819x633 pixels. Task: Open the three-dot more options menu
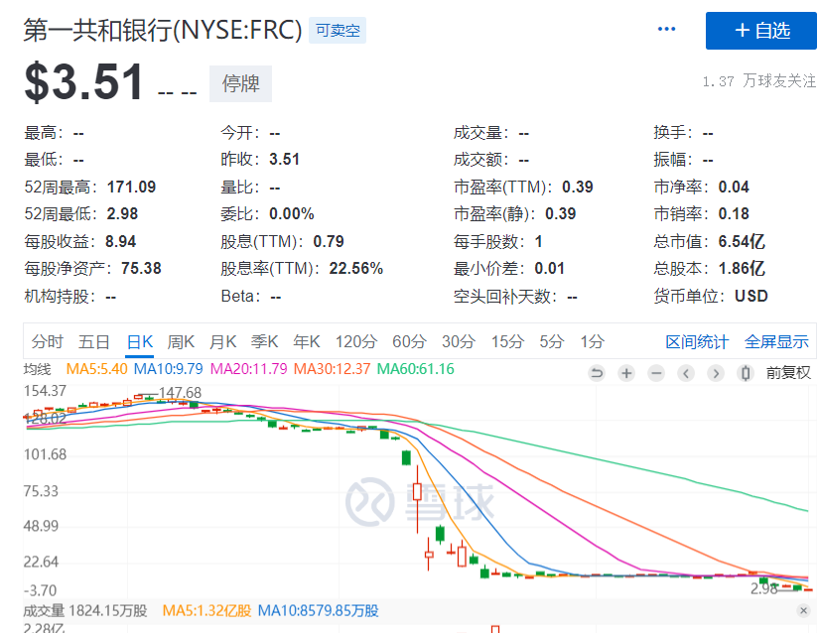click(666, 29)
